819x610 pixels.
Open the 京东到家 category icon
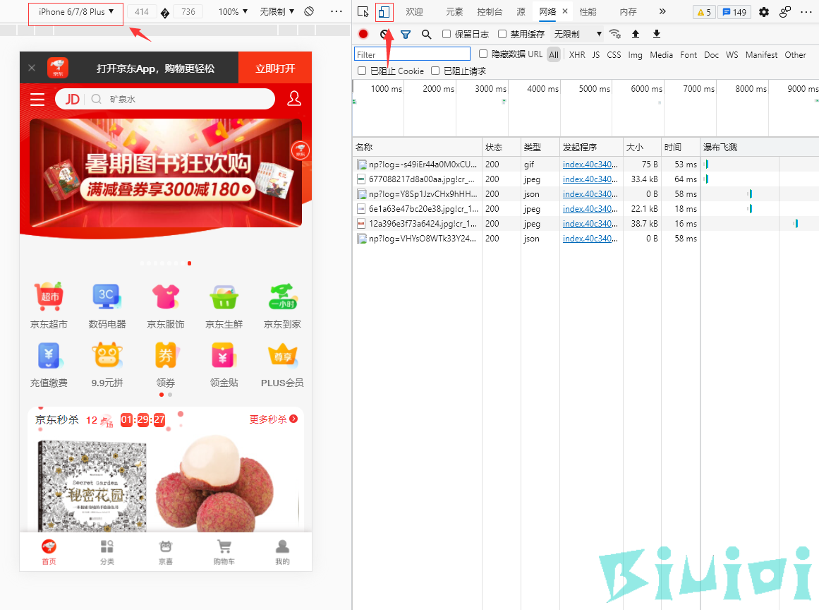coord(283,297)
